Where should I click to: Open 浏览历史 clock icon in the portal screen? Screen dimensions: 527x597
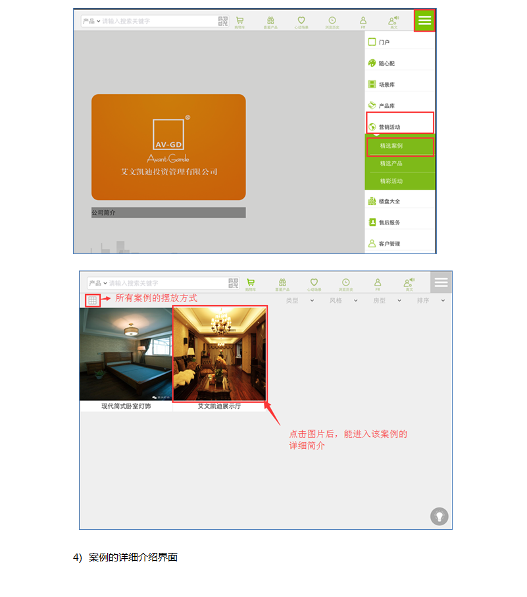click(x=332, y=22)
